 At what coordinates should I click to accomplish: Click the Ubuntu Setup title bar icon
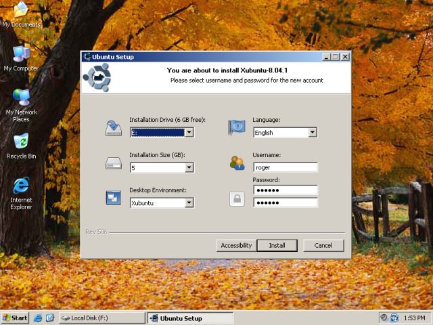[87, 57]
